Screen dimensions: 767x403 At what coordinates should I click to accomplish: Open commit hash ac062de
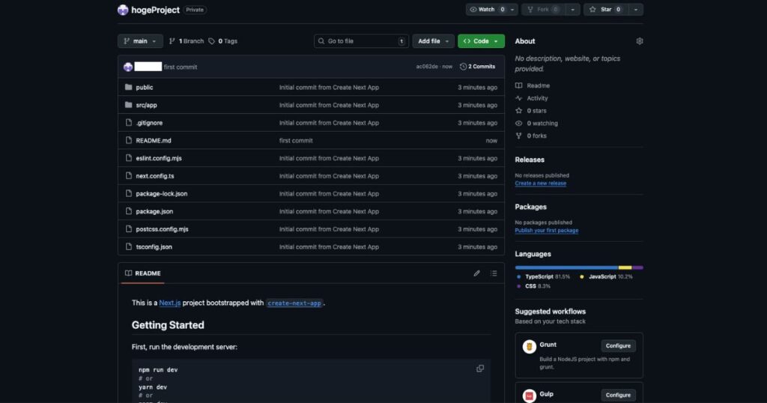[427, 67]
